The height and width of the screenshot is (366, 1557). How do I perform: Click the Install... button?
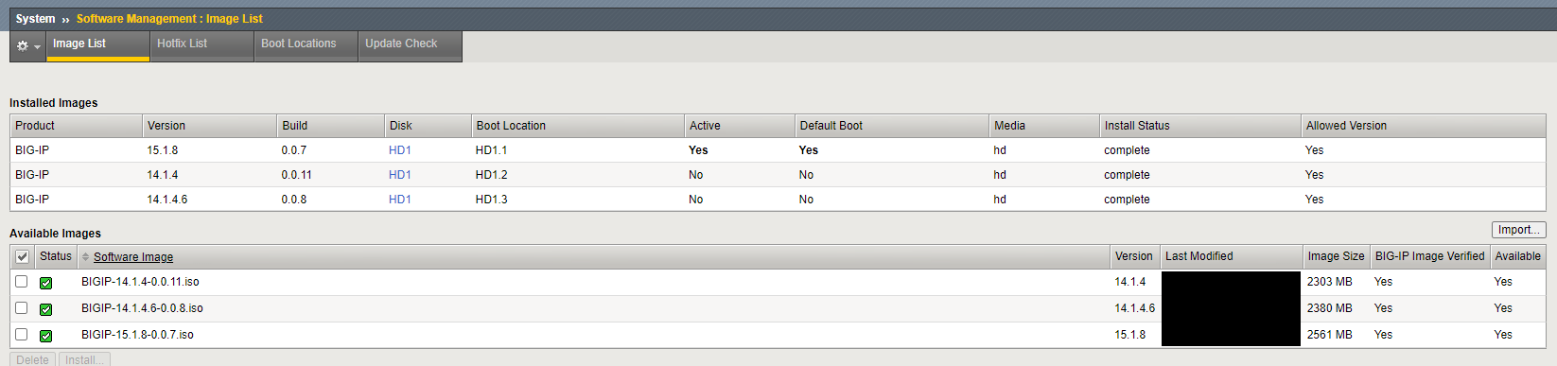click(84, 359)
